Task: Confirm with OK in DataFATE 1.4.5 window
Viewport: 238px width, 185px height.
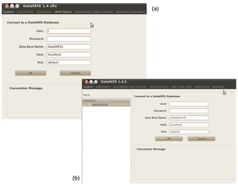Action: (x=169, y=139)
